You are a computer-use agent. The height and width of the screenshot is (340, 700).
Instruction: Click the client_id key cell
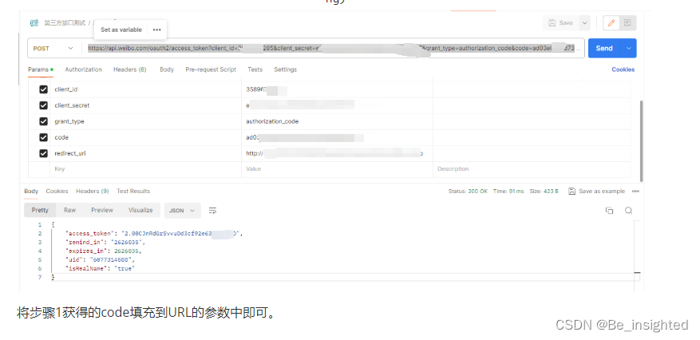click(145, 89)
